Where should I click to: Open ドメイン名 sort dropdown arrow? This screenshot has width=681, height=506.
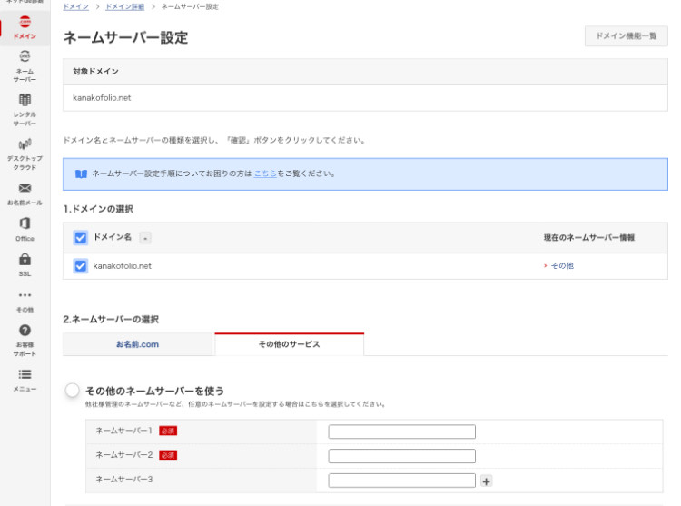point(145,238)
